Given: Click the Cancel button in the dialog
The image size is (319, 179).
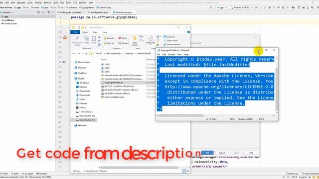Looking at the screenshot, I should click(222, 153).
